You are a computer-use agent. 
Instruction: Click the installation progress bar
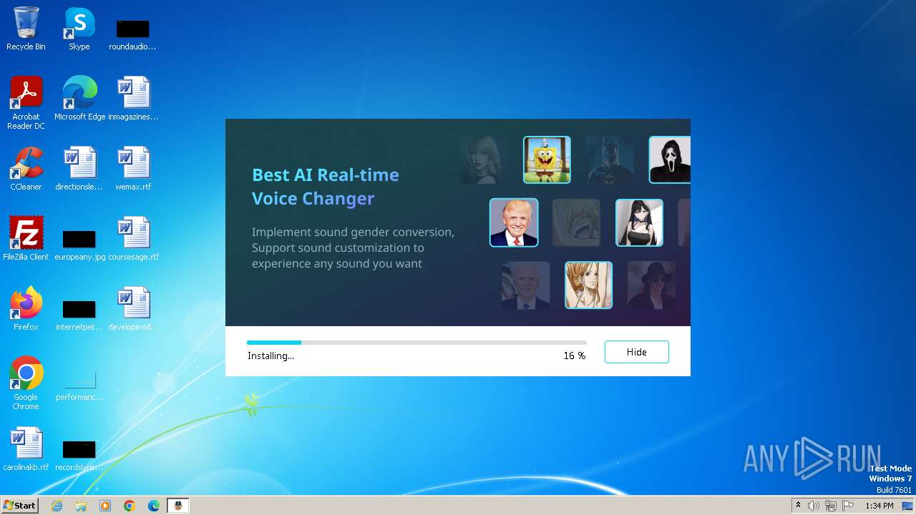(x=416, y=343)
